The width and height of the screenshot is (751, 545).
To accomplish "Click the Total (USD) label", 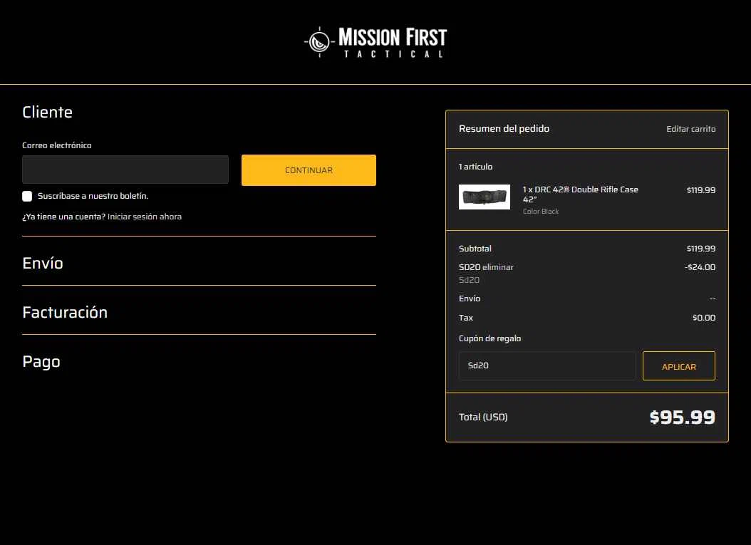I will pyautogui.click(x=483, y=417).
